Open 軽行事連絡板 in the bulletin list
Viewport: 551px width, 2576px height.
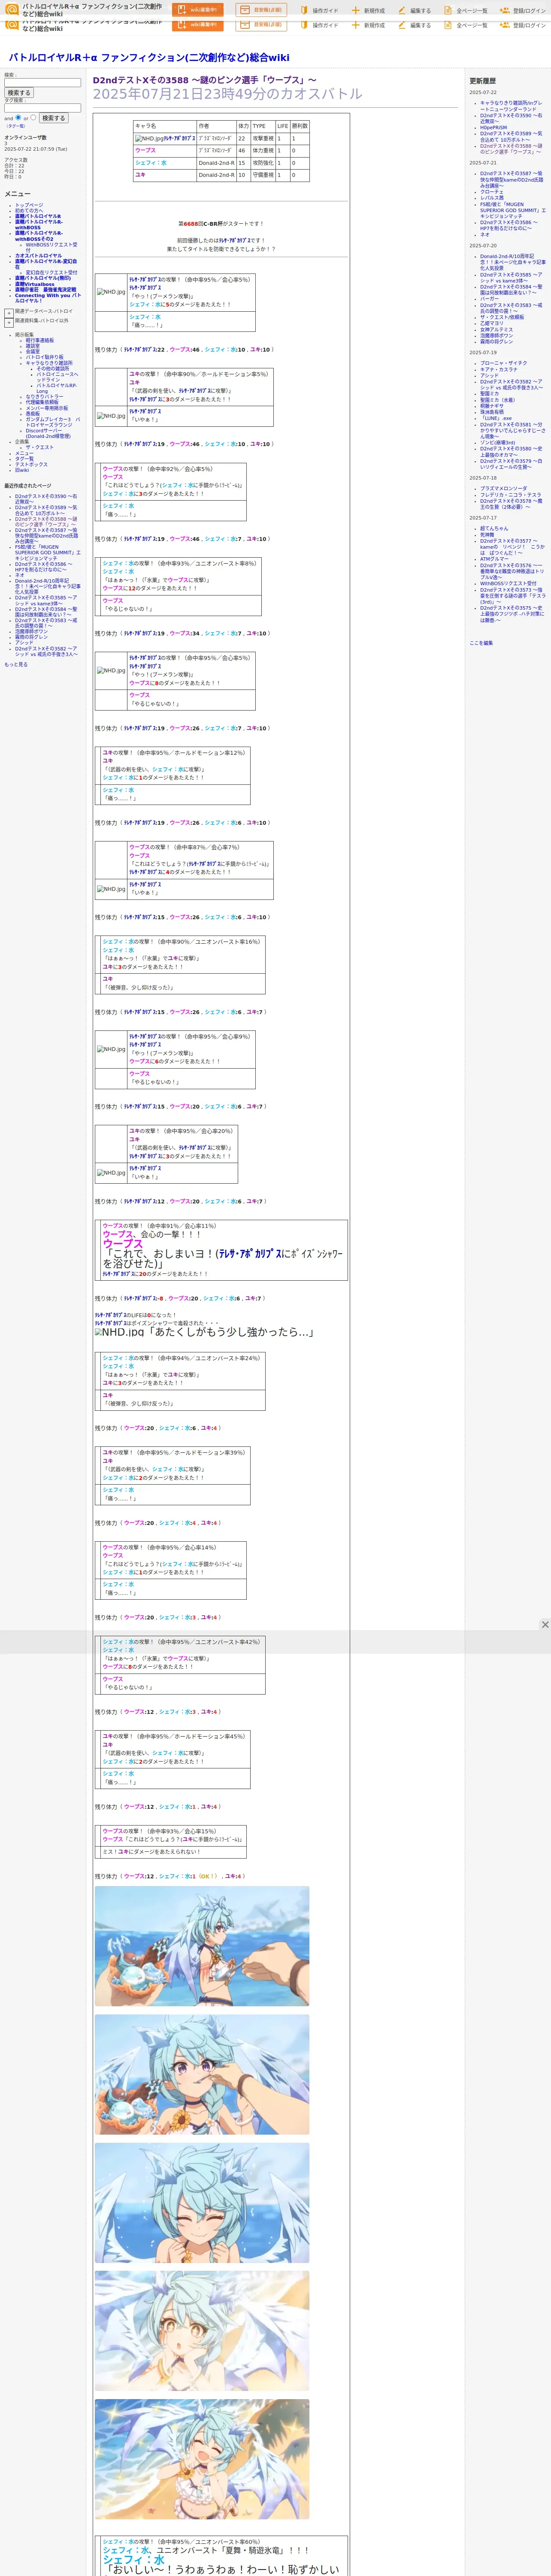click(x=40, y=340)
